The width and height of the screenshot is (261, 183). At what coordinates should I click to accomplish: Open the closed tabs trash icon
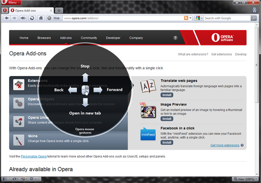(254, 10)
